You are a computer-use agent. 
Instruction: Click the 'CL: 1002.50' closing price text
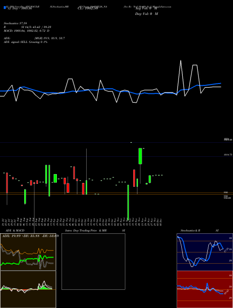(x=88, y=9)
